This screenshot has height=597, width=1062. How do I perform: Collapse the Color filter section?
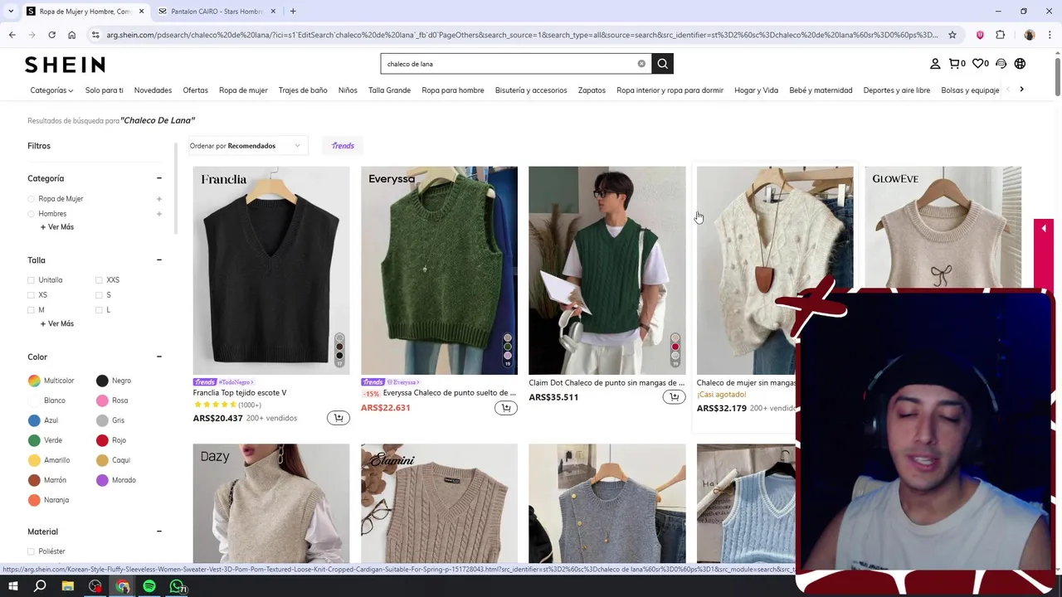pos(158,357)
